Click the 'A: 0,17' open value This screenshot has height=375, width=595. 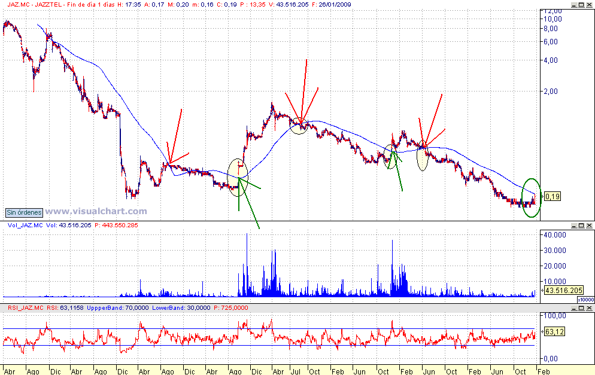(154, 5)
